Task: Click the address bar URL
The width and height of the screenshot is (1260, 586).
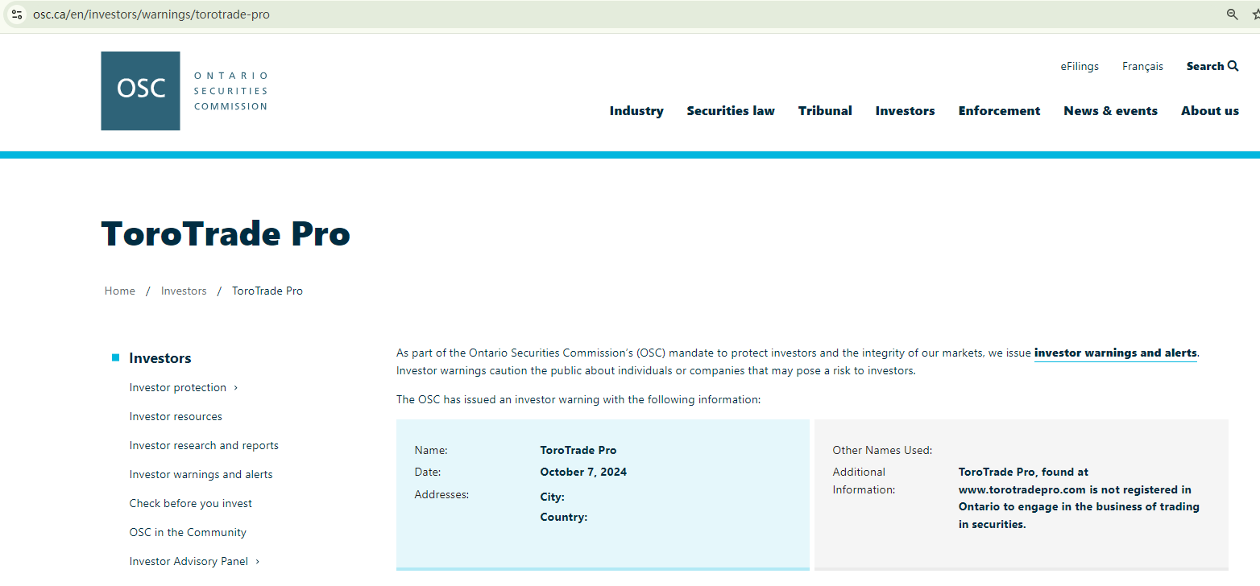Action: point(151,14)
